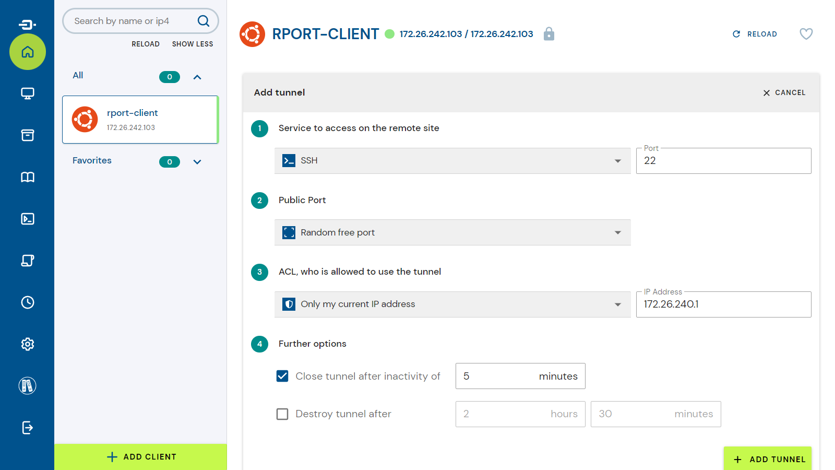Open the SSH service dropdown
Screen dimensions: 835x470
(452, 161)
